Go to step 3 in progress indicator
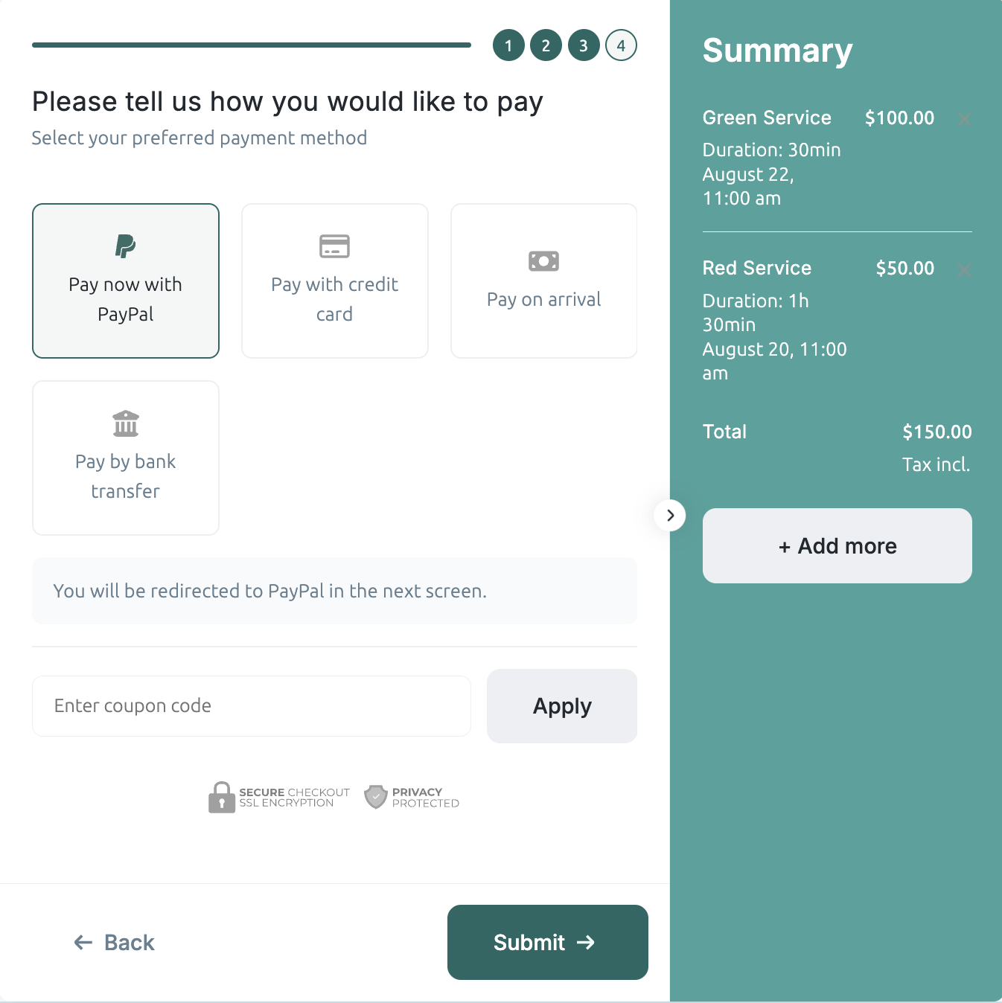The height and width of the screenshot is (1003, 1002). 584,45
